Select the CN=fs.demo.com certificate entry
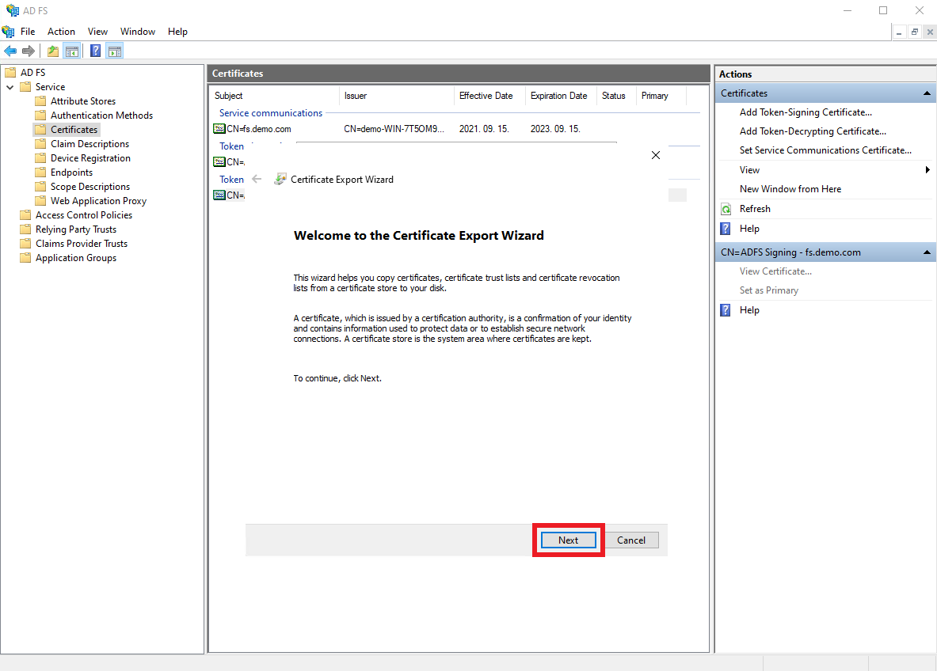This screenshot has width=937, height=671. (261, 128)
